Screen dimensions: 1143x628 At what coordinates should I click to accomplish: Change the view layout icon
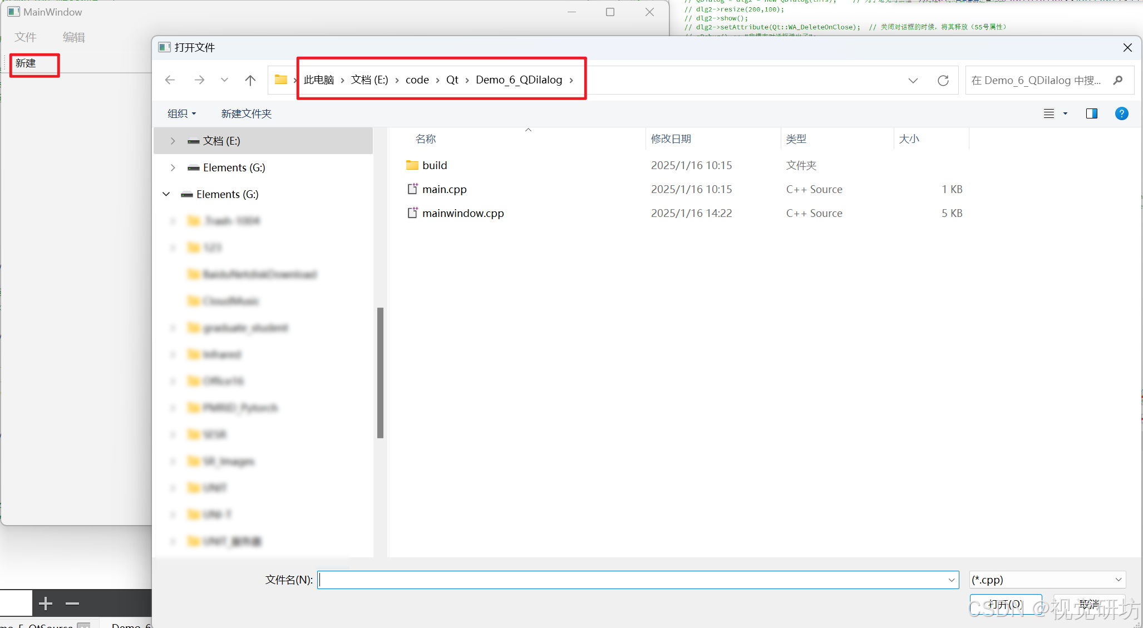pyautogui.click(x=1049, y=113)
